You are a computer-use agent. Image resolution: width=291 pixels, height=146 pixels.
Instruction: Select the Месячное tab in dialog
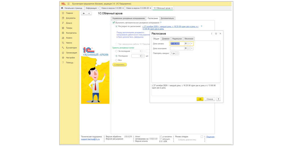point(189,39)
